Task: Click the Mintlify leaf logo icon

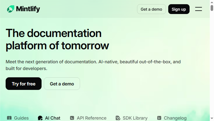Action: tap(11, 9)
